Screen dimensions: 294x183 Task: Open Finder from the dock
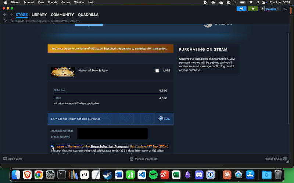tap(16, 175)
